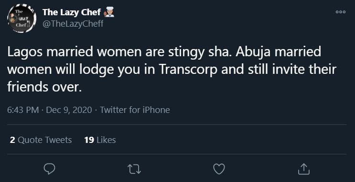
Task: Click the word stingy in the tweet
Action: (185, 52)
